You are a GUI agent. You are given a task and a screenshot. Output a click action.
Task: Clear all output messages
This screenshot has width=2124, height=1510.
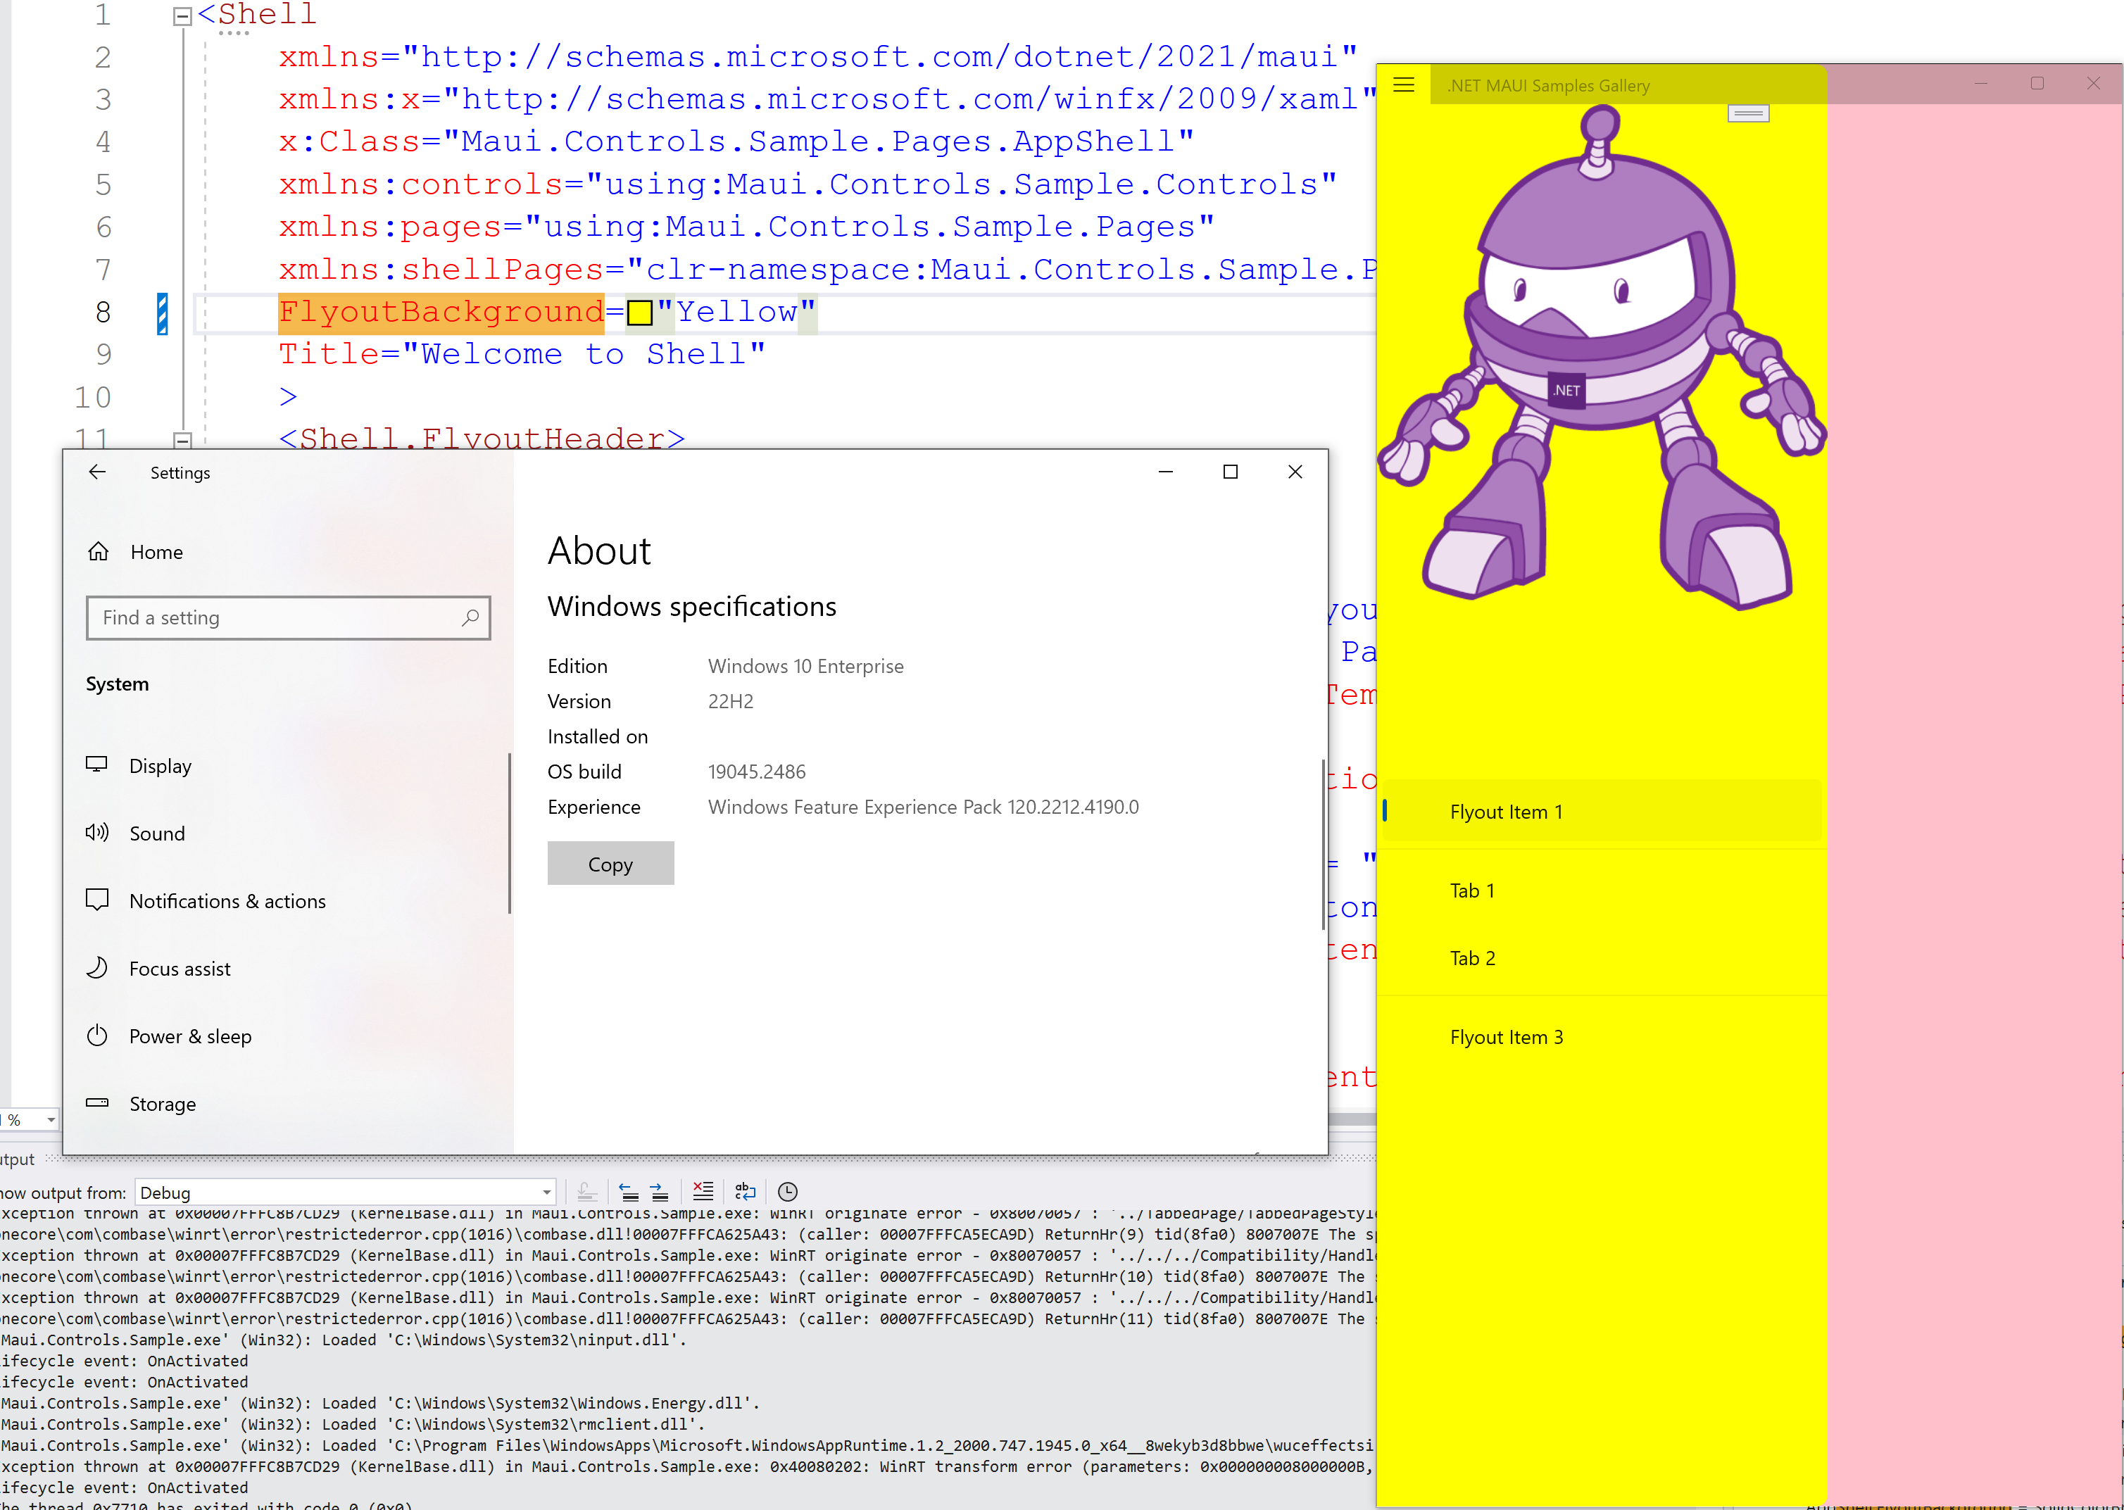(x=703, y=1191)
